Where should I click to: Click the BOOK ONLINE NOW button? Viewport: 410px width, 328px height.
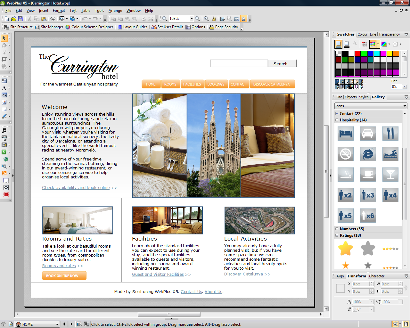pos(64,275)
